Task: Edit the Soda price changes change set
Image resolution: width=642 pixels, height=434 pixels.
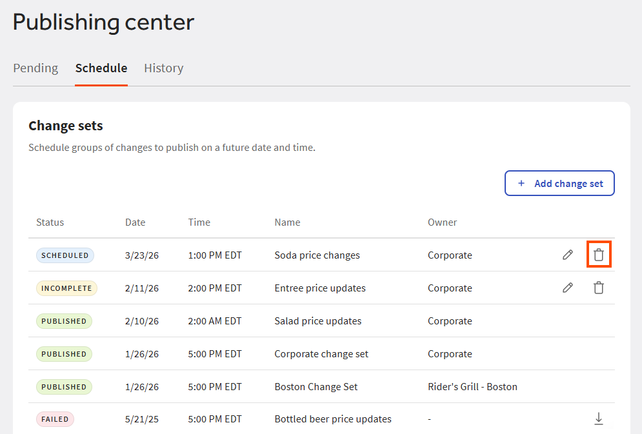Action: click(x=567, y=255)
